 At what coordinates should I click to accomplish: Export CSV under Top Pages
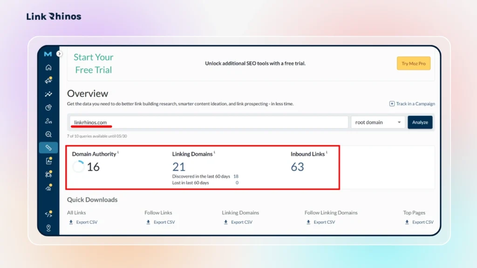click(419, 222)
